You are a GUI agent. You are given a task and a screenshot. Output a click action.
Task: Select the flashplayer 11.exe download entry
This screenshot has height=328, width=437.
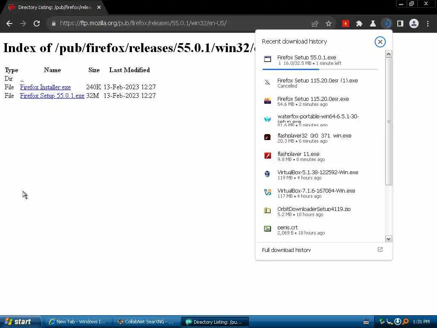point(320,156)
